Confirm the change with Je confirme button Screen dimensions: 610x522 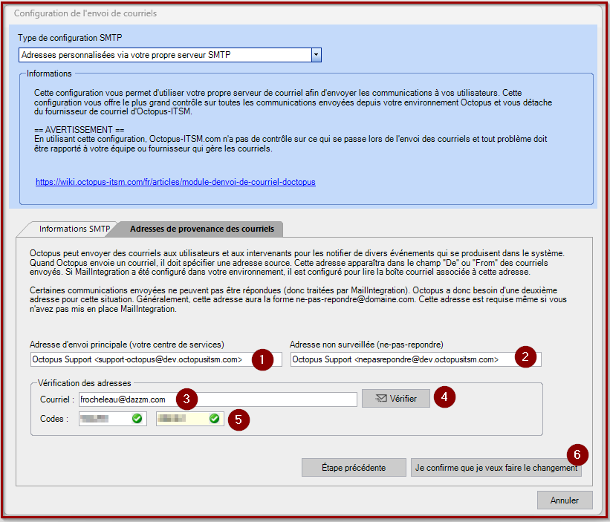coord(496,468)
